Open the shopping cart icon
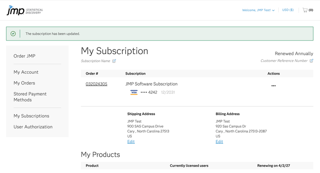Screen dimensions: 320x173 (305, 10)
